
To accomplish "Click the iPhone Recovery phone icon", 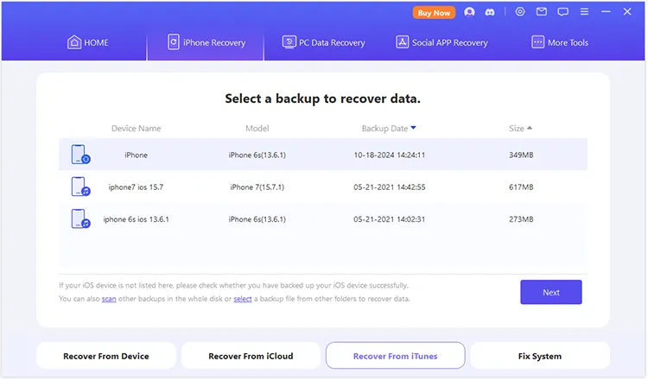I will [x=174, y=42].
